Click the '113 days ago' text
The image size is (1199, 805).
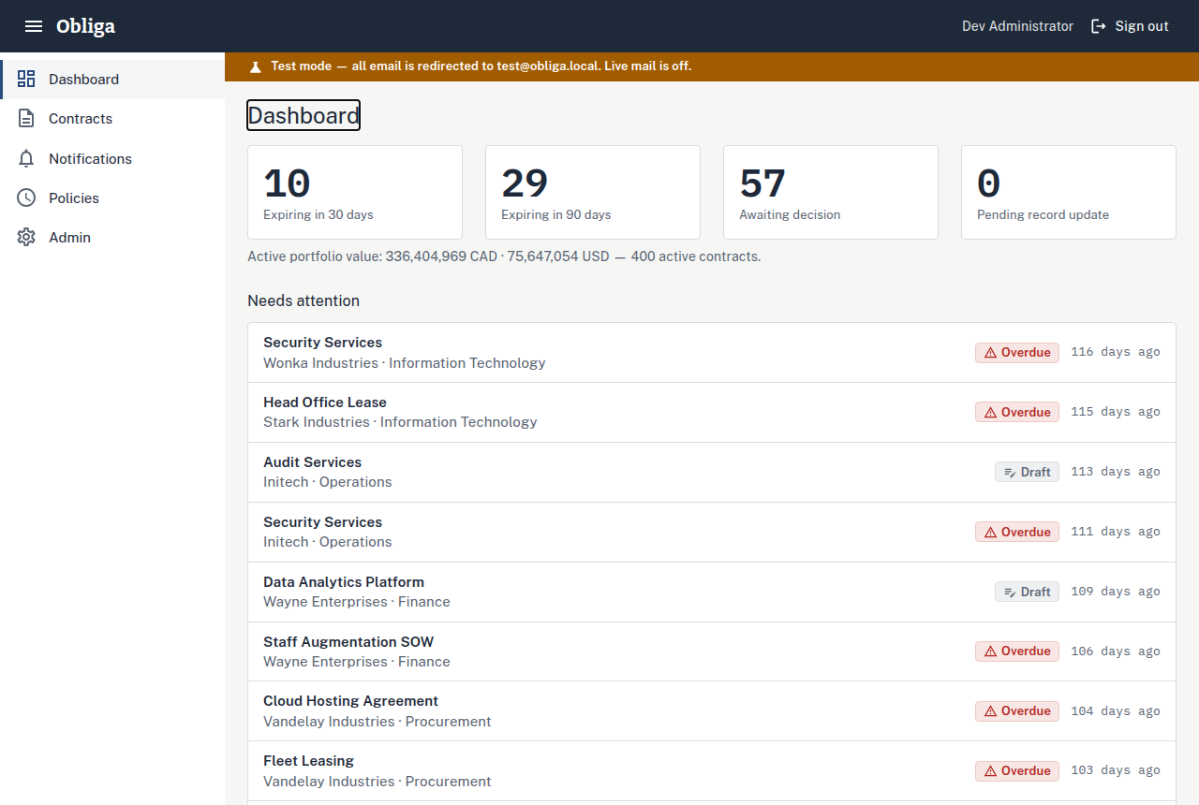point(1116,472)
